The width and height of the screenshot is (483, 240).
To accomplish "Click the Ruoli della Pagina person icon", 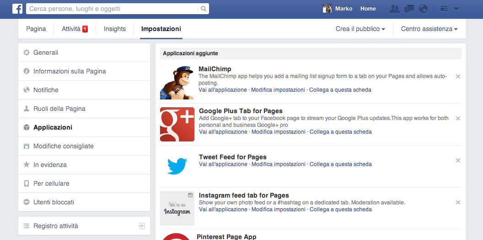I will 27,109.
